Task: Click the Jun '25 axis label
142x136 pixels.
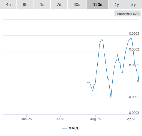Action: [26, 119]
